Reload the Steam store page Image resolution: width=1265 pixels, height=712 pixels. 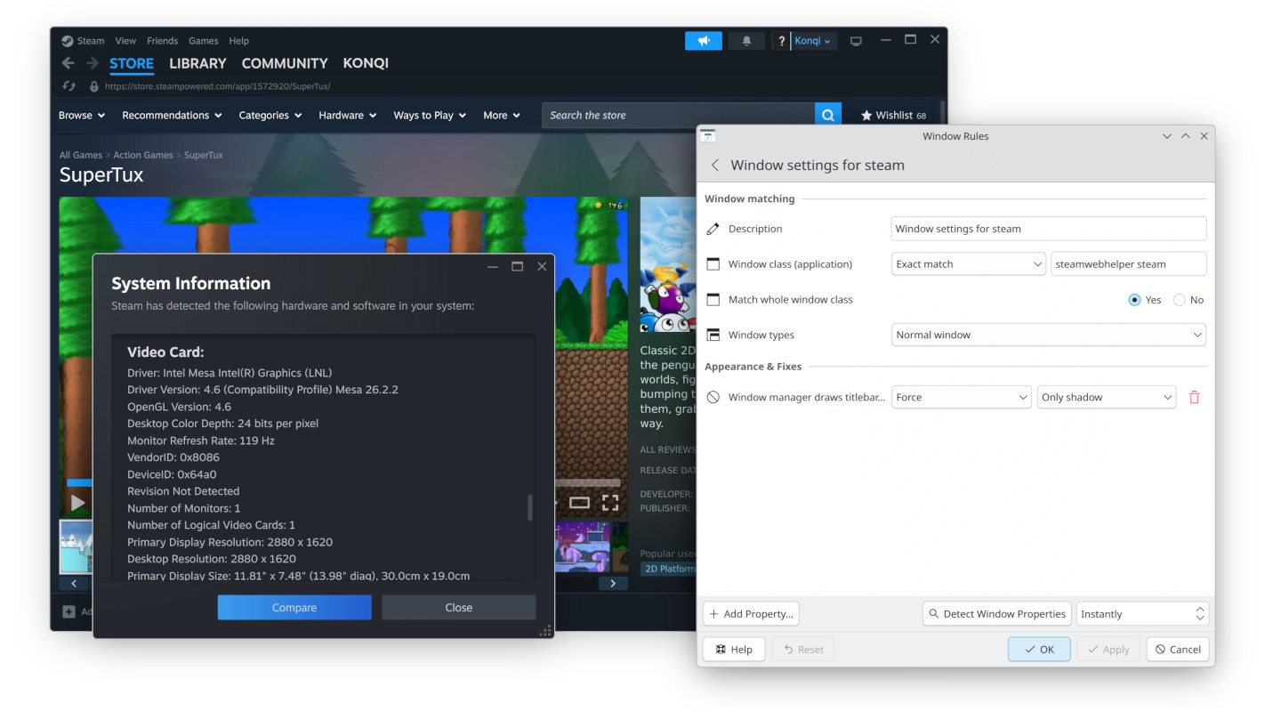(69, 86)
